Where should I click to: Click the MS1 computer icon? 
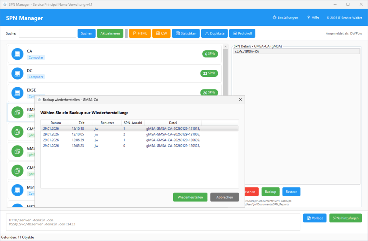point(17,190)
